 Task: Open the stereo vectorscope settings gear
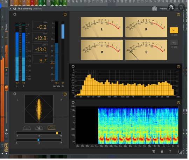[x=15, y=94]
